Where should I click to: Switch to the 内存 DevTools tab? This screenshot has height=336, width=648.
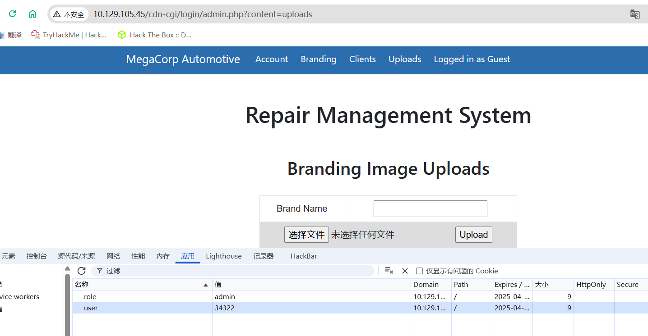pyautogui.click(x=163, y=256)
